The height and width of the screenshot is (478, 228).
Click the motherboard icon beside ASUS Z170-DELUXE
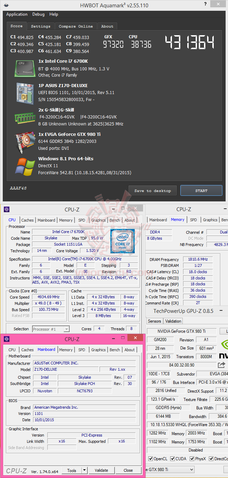click(x=25, y=93)
